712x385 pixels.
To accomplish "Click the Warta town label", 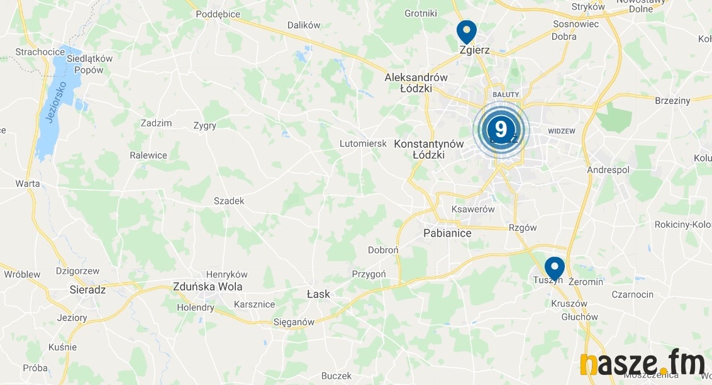I will (x=28, y=184).
